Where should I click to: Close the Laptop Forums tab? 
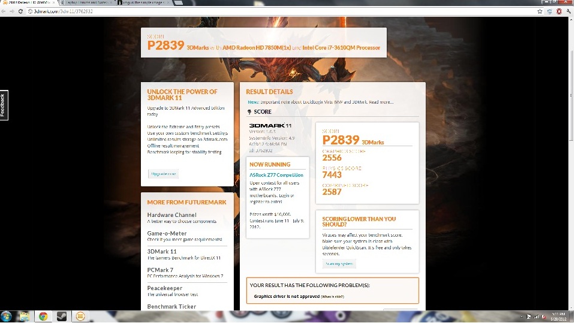(111, 2)
